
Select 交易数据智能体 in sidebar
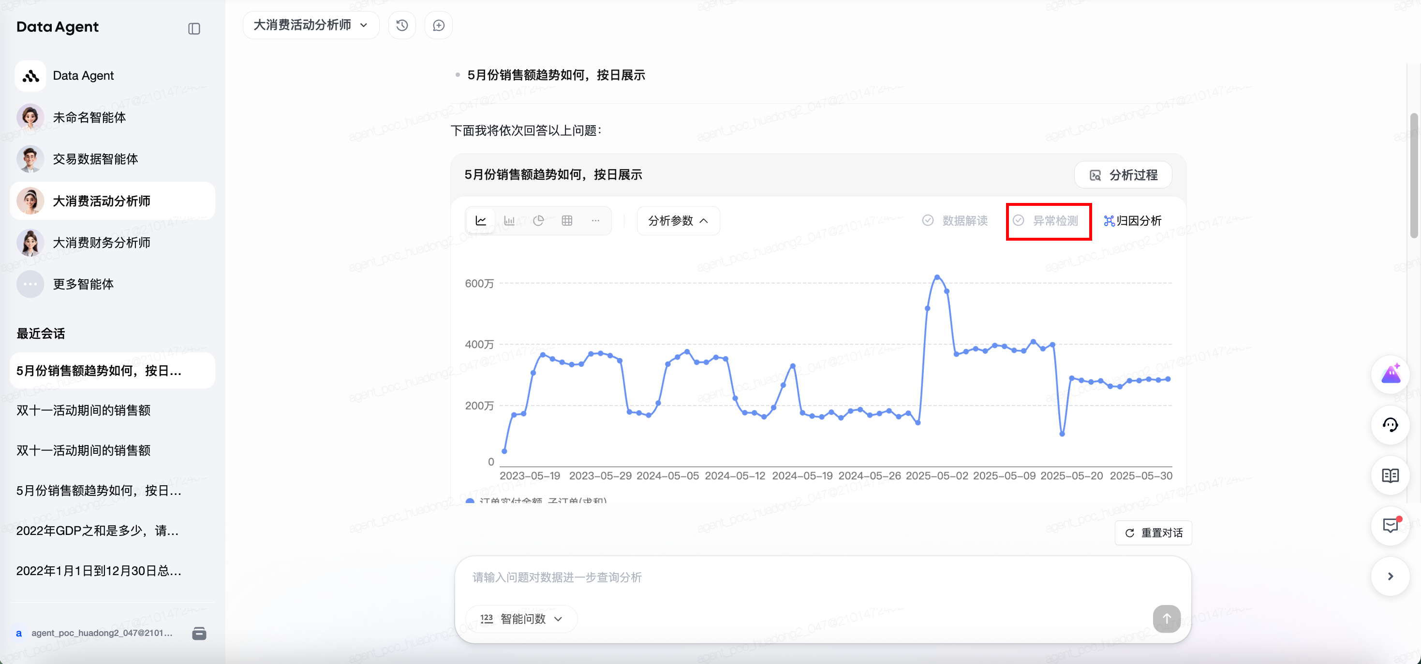click(x=95, y=159)
